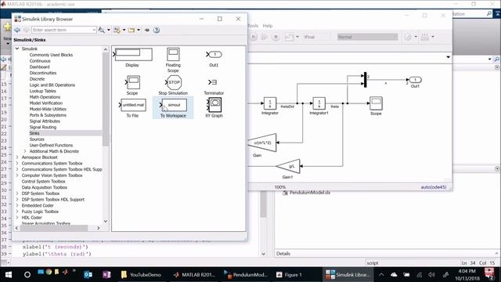This screenshot has height=282, width=501.
Task: Select Commonly Used Blocks library
Action: coord(51,55)
